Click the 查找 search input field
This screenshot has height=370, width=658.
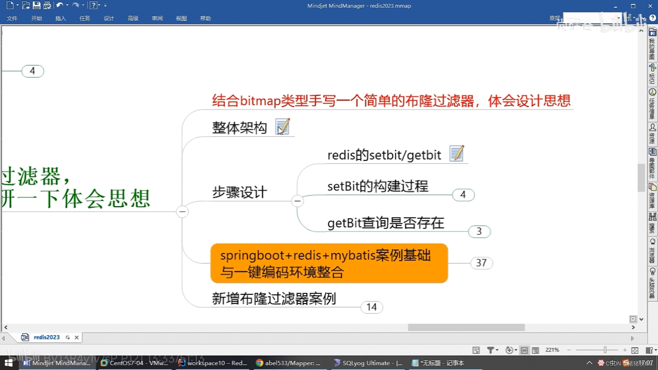point(592,18)
